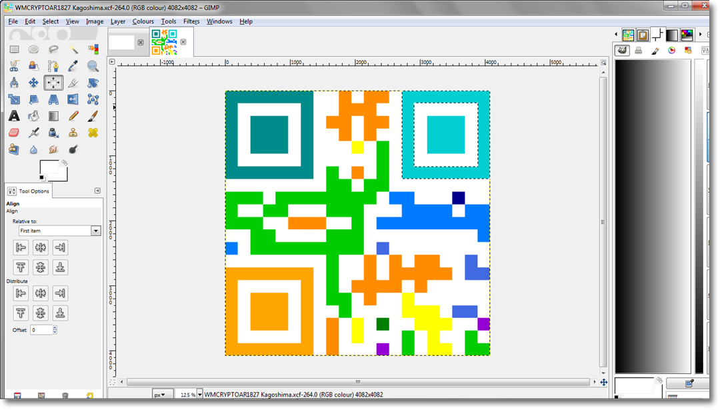Click the active Align tool
The width and height of the screenshot is (720, 410).
pyautogui.click(x=53, y=83)
